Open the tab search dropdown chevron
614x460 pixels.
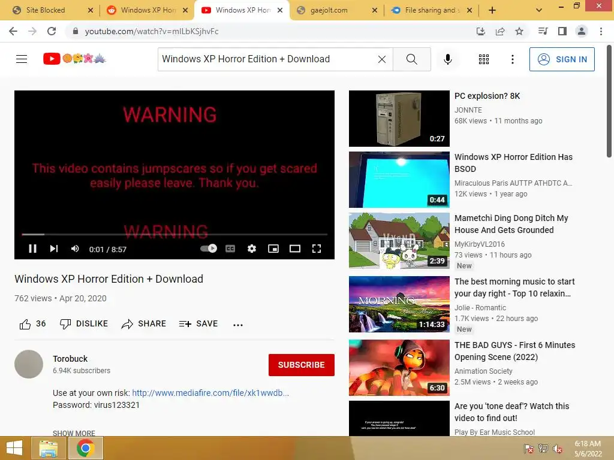[x=539, y=10]
